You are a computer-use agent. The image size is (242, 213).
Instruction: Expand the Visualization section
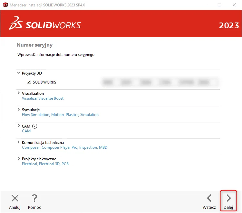[x=18, y=93]
